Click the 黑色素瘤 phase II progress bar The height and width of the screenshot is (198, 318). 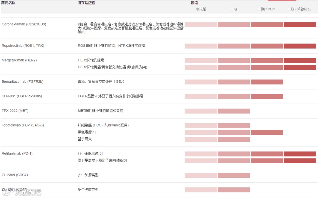tap(266, 133)
